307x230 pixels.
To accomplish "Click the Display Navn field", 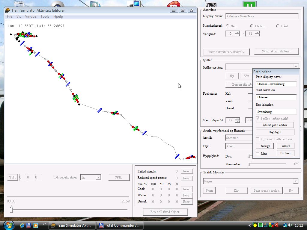I will (262, 16).
